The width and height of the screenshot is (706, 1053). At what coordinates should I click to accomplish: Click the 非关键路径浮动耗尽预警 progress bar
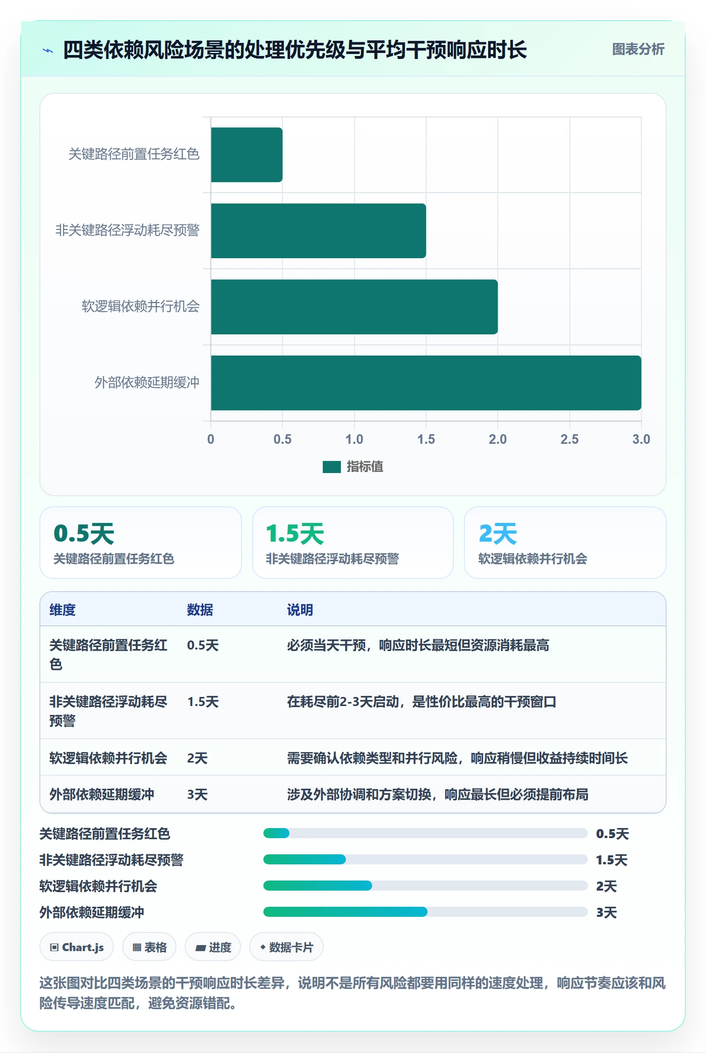coord(425,859)
